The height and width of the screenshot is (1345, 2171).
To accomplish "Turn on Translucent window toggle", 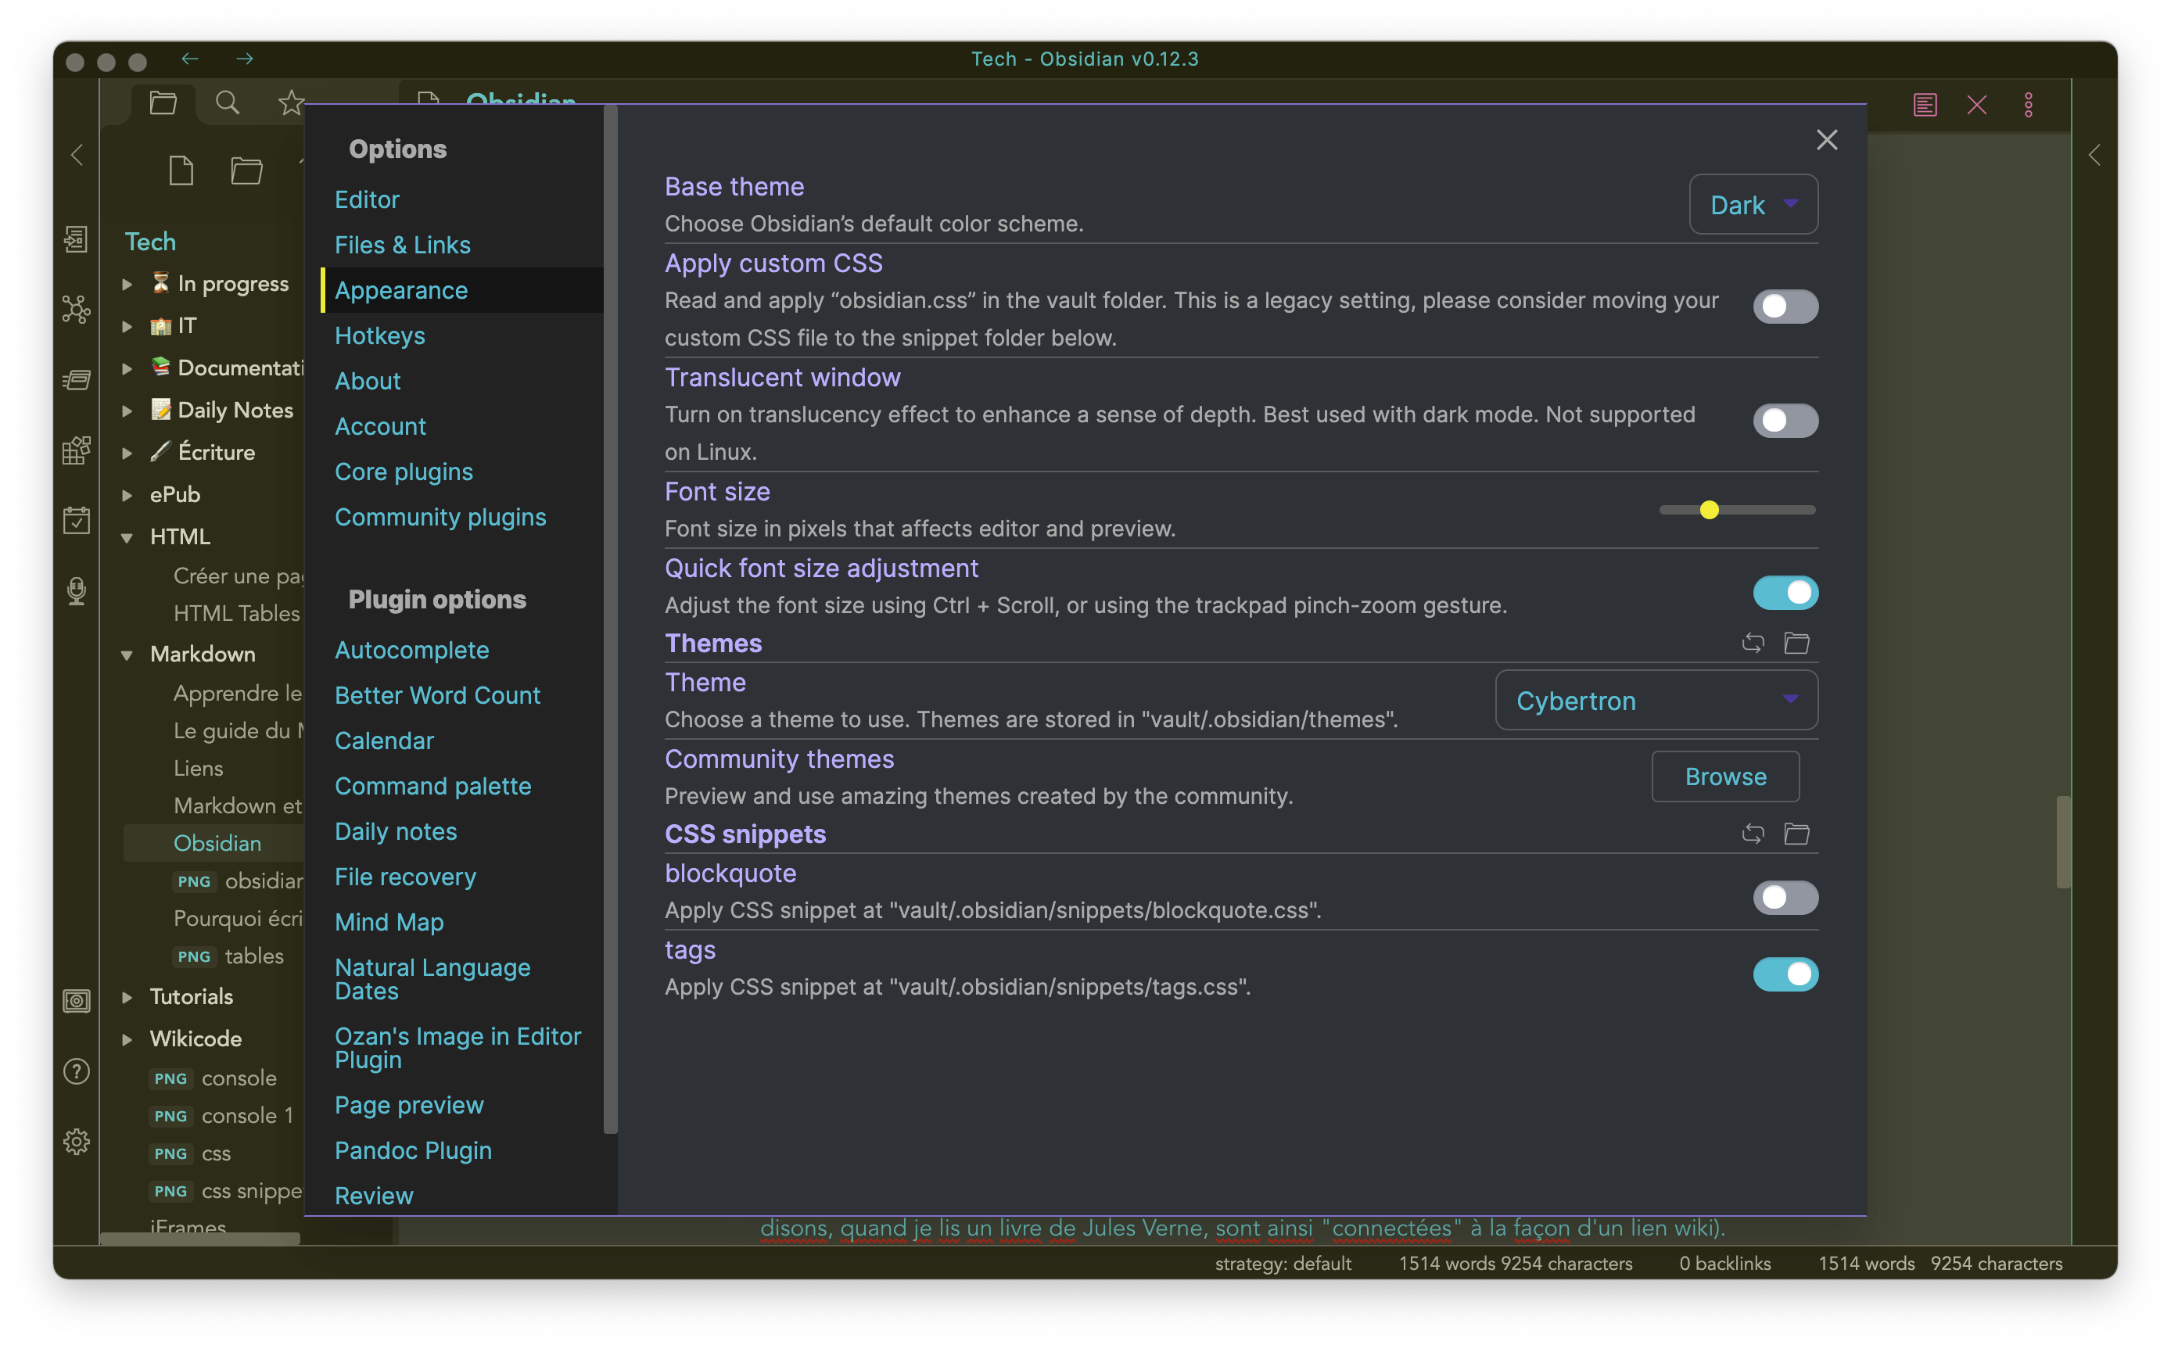I will point(1785,421).
